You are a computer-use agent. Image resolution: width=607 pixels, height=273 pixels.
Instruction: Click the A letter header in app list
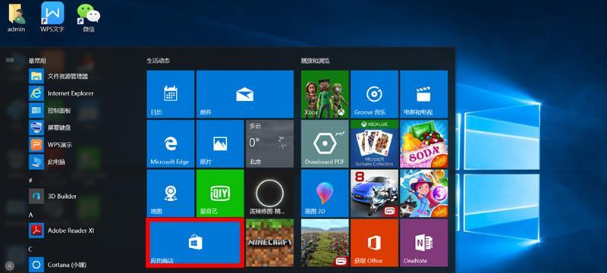pos(30,215)
